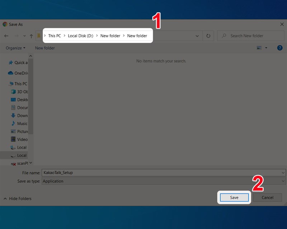Navigate to Local Disk (D:) via the breadcrumb
This screenshot has height=229, width=287.
[x=81, y=35]
